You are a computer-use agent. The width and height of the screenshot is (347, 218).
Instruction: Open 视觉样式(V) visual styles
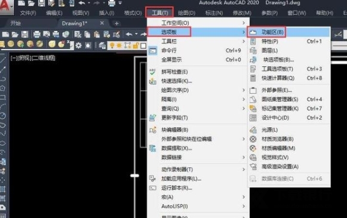coord(289,158)
